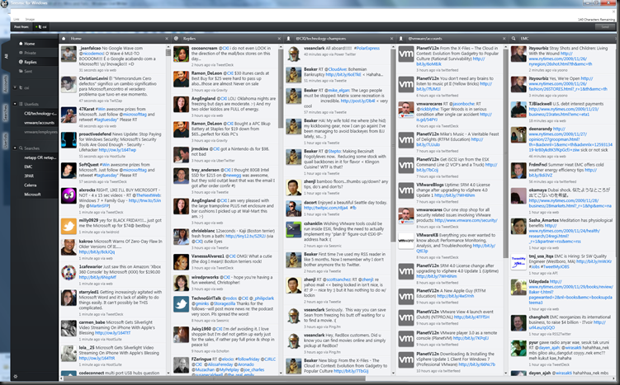
Task: Open the CXI/technology-c... userlist
Action: [40, 113]
